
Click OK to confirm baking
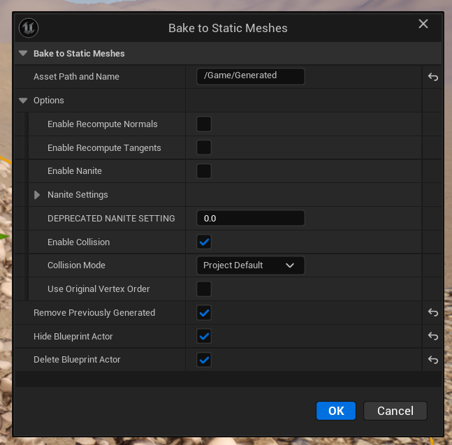coord(336,411)
